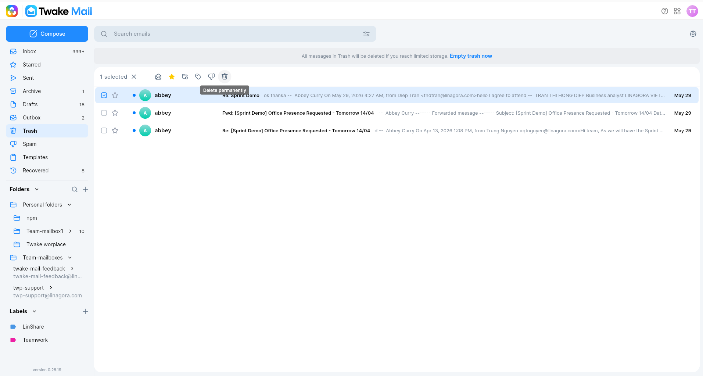Collapse Personal folders chevron
Image resolution: width=703 pixels, height=376 pixels.
tap(69, 205)
